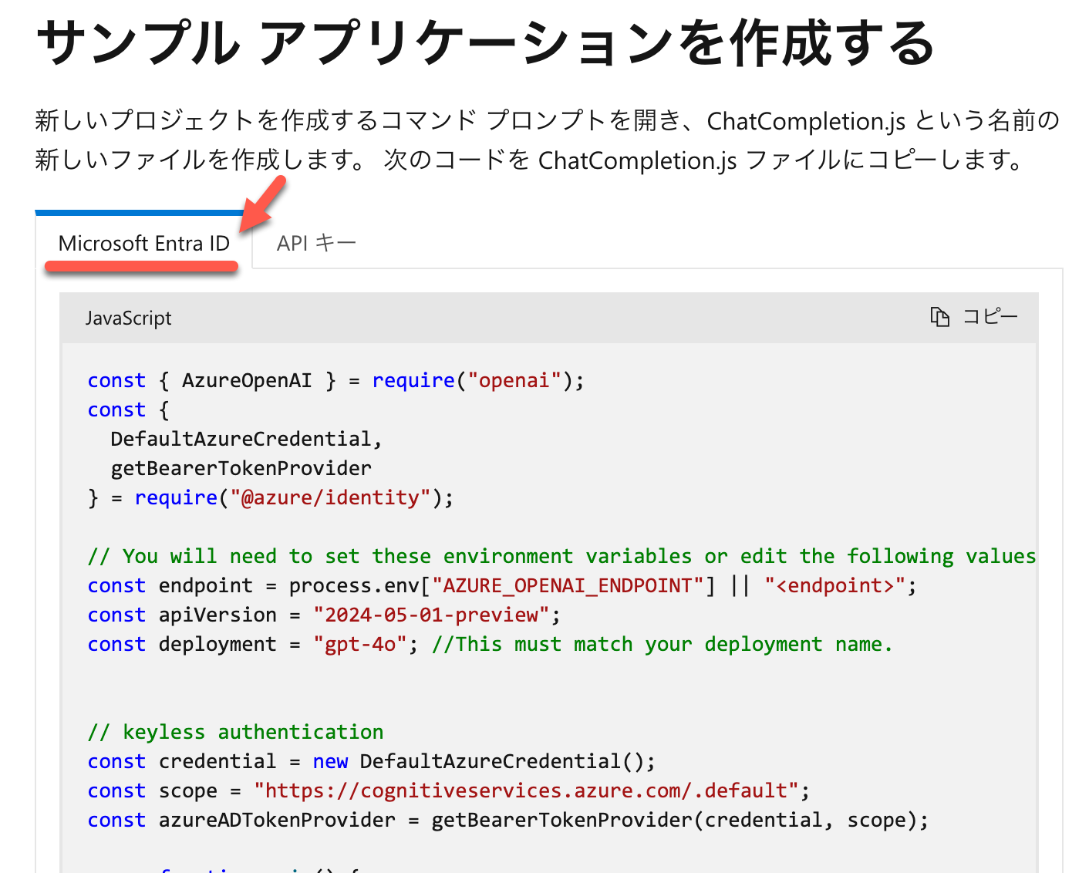The image size is (1089, 873).
Task: Switch to the Microsoft Entra ID tab
Action: click(x=144, y=244)
